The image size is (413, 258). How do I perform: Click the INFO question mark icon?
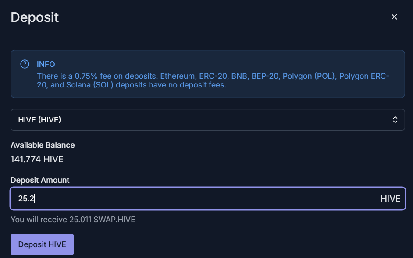[x=25, y=64]
